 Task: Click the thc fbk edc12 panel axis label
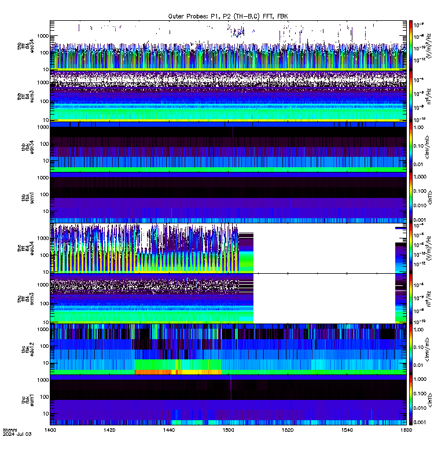27,349
